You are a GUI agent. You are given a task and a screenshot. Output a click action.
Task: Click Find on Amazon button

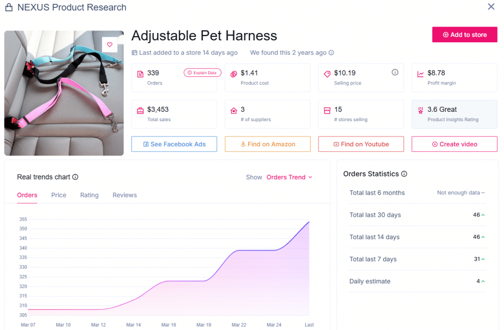tap(268, 144)
